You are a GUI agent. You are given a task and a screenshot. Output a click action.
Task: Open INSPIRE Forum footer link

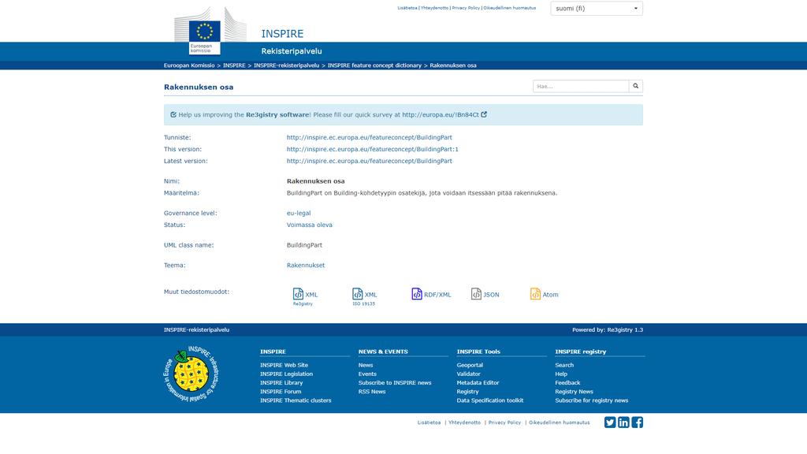(281, 391)
